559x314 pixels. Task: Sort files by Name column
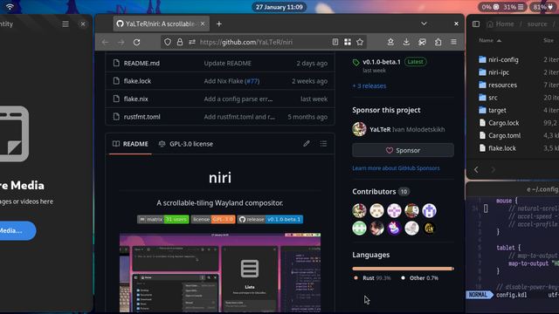tap(490, 41)
